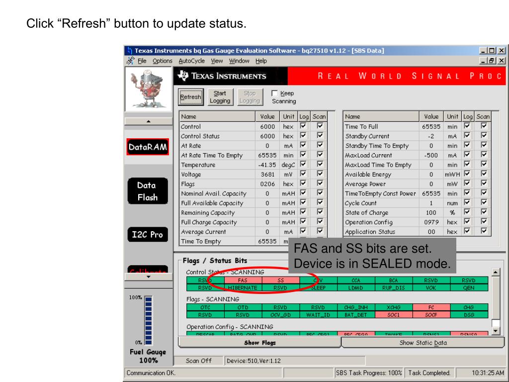This screenshot has height=382, width=509.
Task: Click the Fuel Gauge level bar
Action: pyautogui.click(x=148, y=320)
